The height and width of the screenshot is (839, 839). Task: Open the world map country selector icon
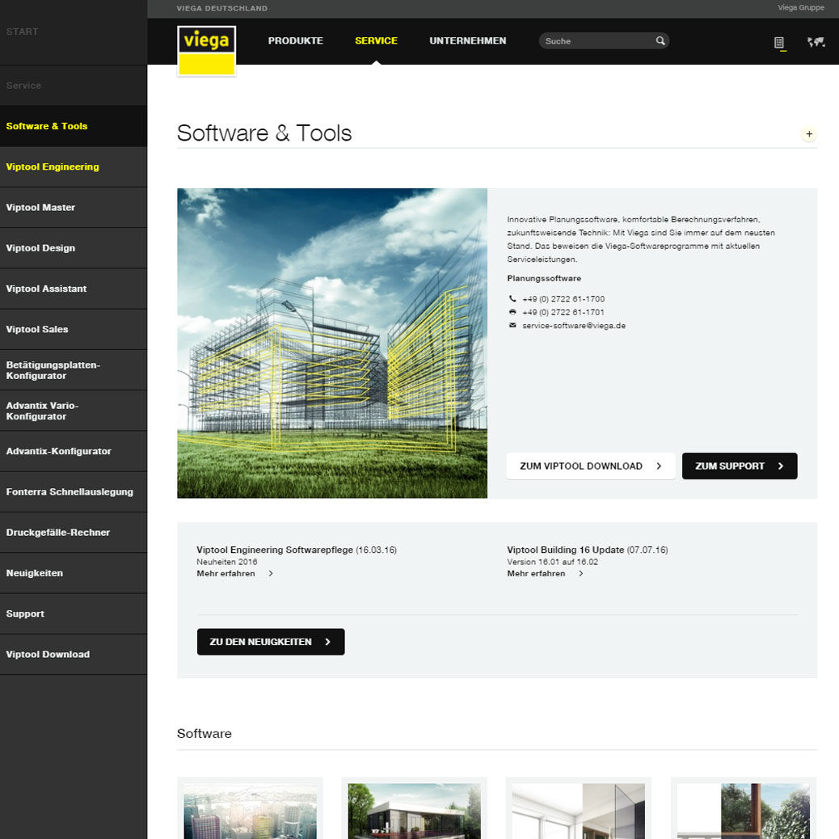(x=816, y=42)
